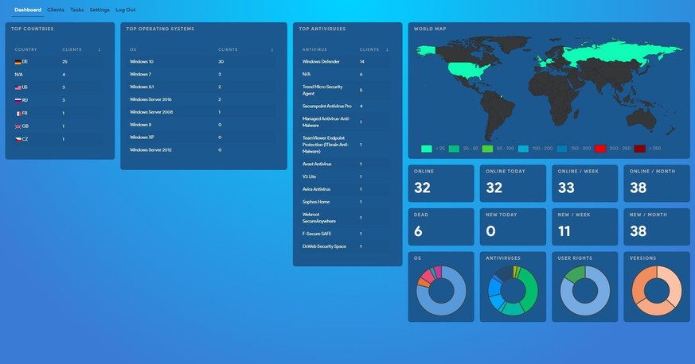Screen dimensions: 695x364
Task: Go to the Settings tab
Action: pos(100,10)
